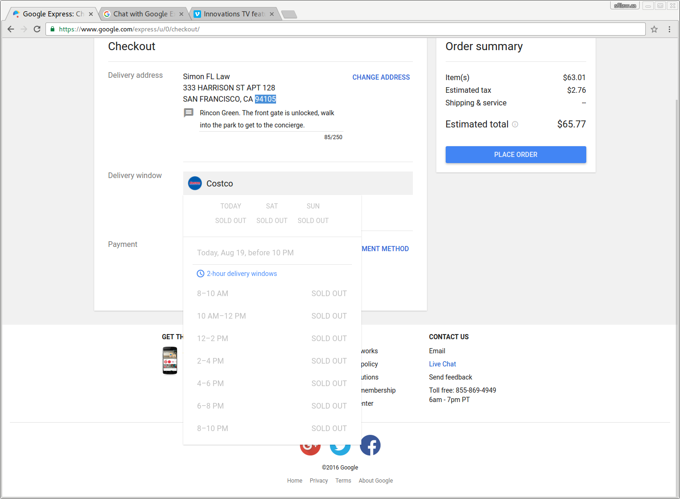
Task: Close the Chat with Google tab
Action: 181,14
